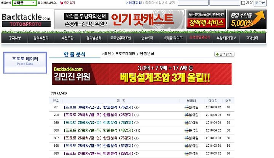Click the 닉네임 column header
This screenshot has width=274, height=158.
pyautogui.click(x=191, y=100)
